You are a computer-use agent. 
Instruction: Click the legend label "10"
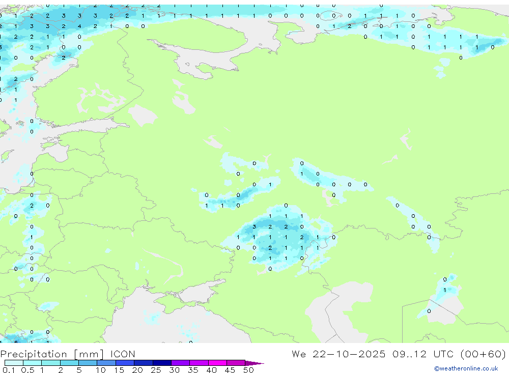click(100, 370)
